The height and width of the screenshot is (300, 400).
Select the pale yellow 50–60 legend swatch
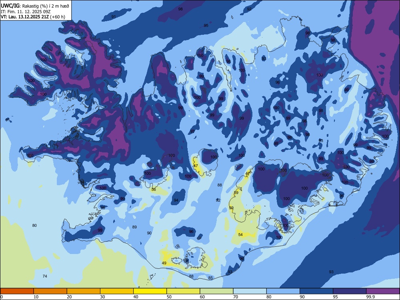pyautogui.click(x=183, y=291)
